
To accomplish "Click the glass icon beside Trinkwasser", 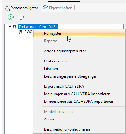I will pos(14,27).
